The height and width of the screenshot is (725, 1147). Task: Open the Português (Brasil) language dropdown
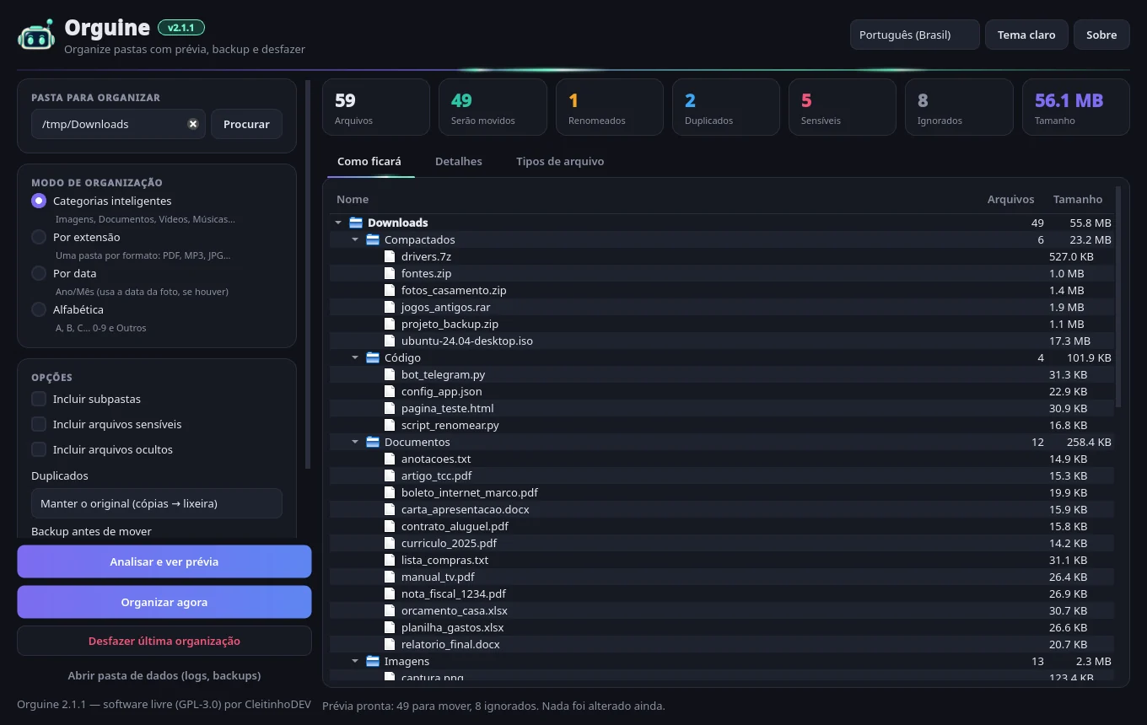[x=915, y=35]
